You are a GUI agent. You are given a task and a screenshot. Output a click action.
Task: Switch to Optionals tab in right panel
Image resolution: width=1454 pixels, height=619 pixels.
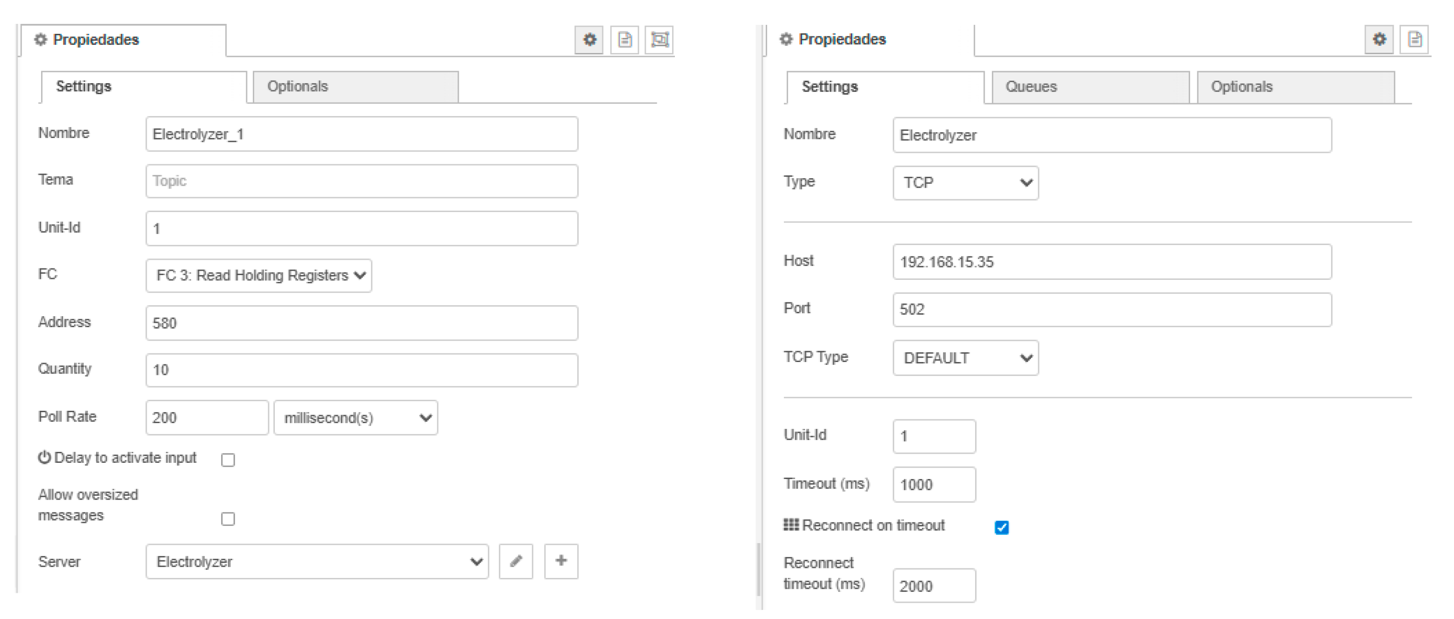coord(1296,87)
